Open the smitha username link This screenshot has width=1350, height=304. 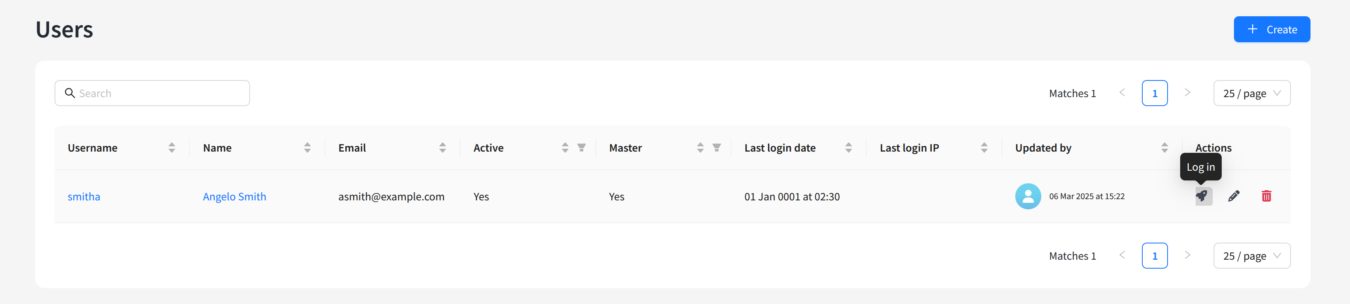(84, 197)
